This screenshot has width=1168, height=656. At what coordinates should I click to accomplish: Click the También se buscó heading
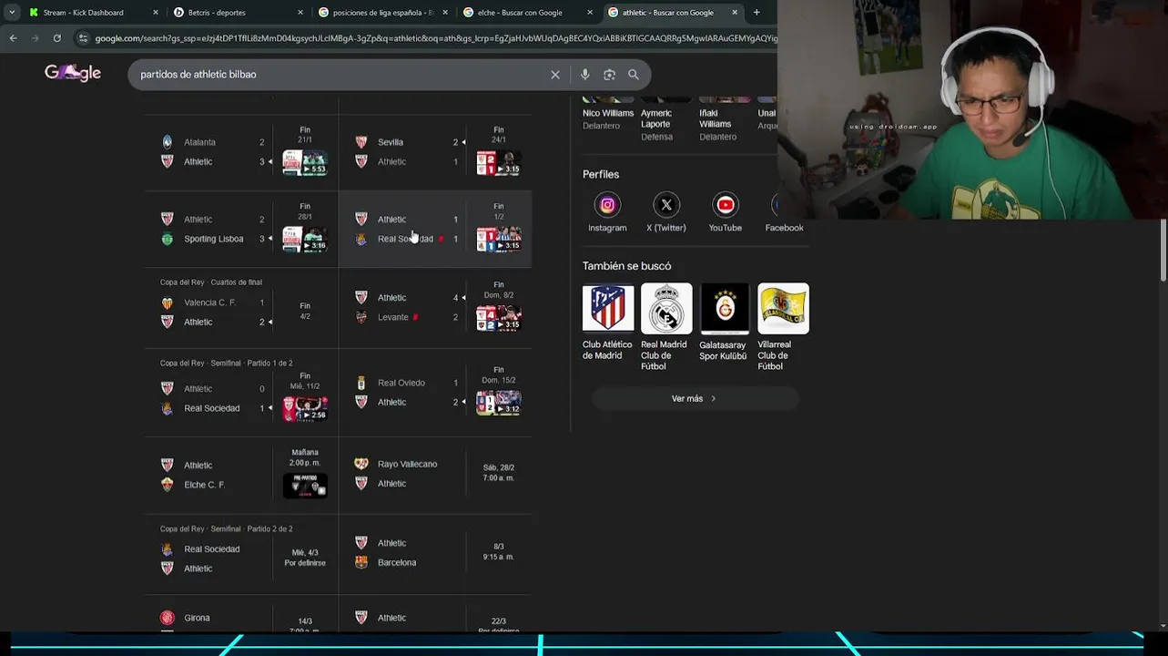(x=627, y=266)
